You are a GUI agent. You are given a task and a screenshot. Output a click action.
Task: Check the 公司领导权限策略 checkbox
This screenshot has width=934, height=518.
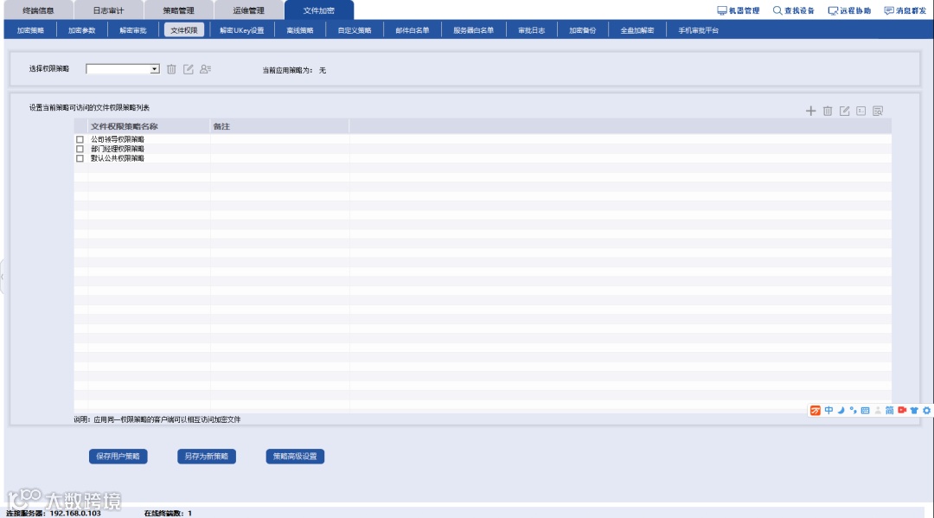[80, 139]
